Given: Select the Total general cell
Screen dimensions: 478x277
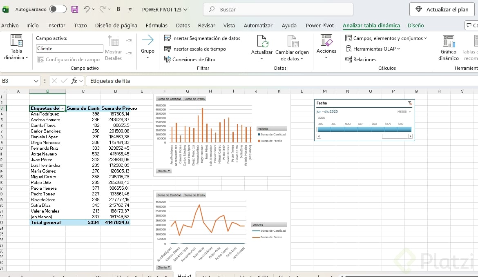Looking at the screenshot, I should tap(47, 222).
